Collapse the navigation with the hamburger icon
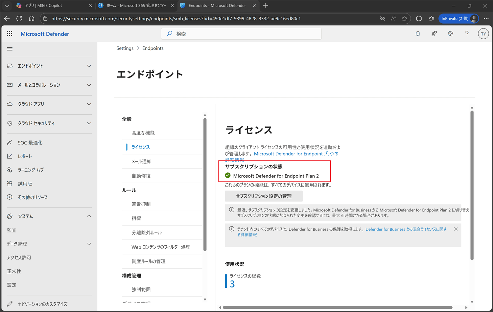 (10, 49)
